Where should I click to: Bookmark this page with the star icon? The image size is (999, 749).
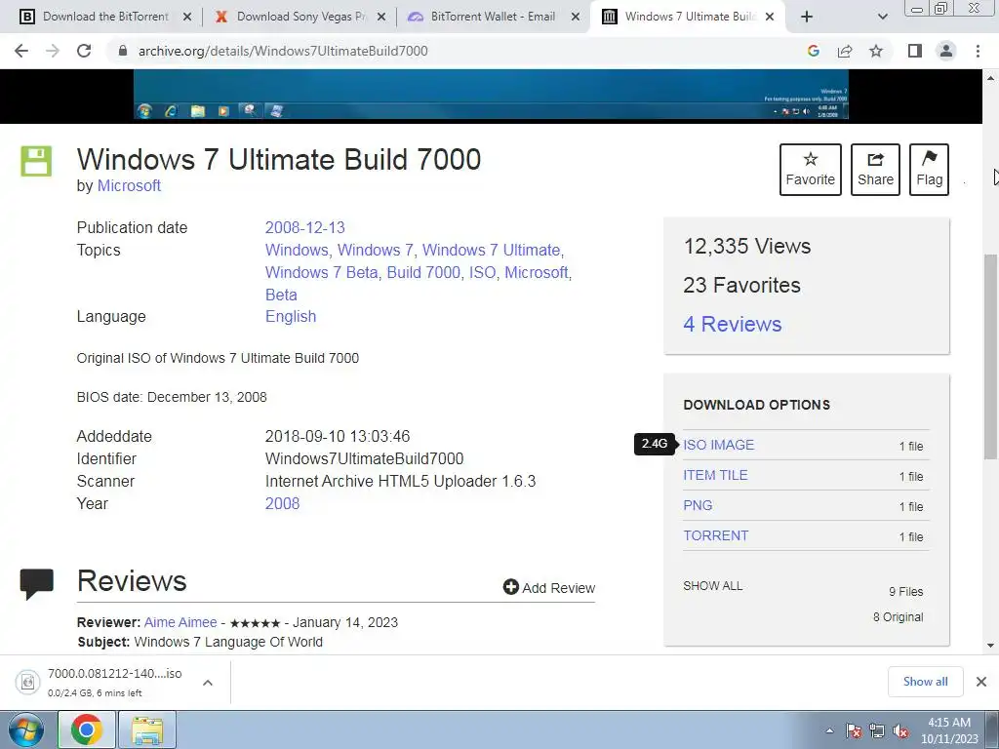pyautogui.click(x=876, y=51)
